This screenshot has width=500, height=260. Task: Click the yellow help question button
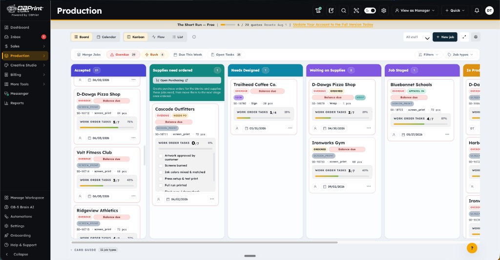[472, 248]
